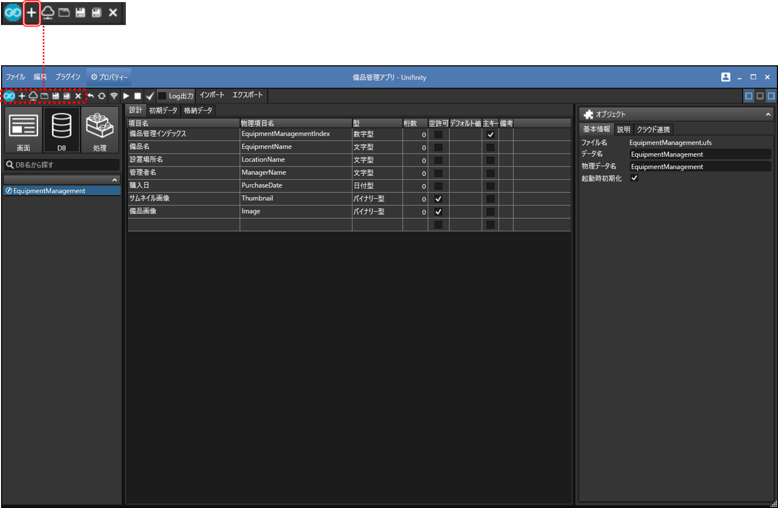
Task: Click the cloud icon in the toolbar
Action: coord(33,96)
